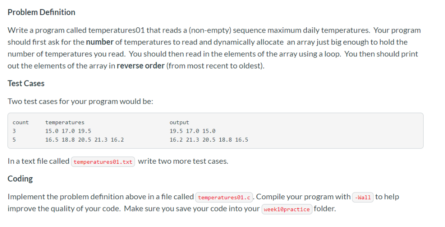Click the input row '15.0 17.0 19.5'
Image resolution: width=445 pixels, height=227 pixels.
(x=68, y=131)
